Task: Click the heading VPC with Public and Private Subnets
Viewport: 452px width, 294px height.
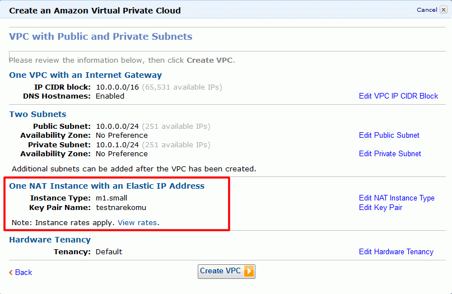Action: (x=101, y=36)
